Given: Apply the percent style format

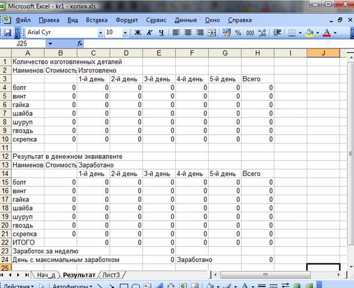Looking at the screenshot, I should [x=238, y=33].
